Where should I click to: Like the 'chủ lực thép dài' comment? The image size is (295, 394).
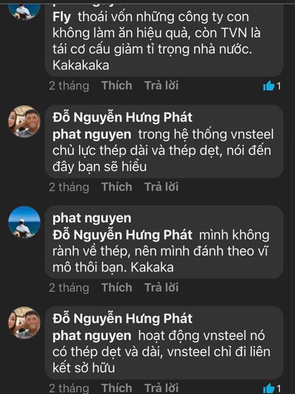click(117, 187)
